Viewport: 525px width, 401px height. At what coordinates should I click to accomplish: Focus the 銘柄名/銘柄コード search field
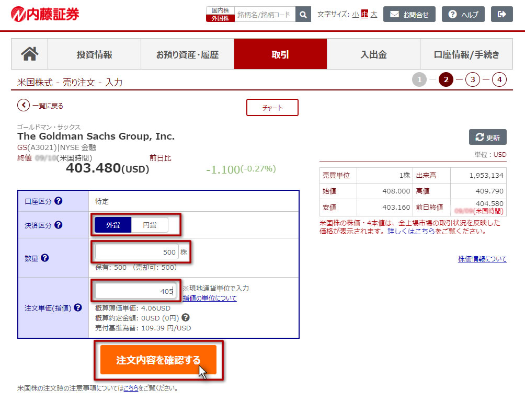[265, 15]
